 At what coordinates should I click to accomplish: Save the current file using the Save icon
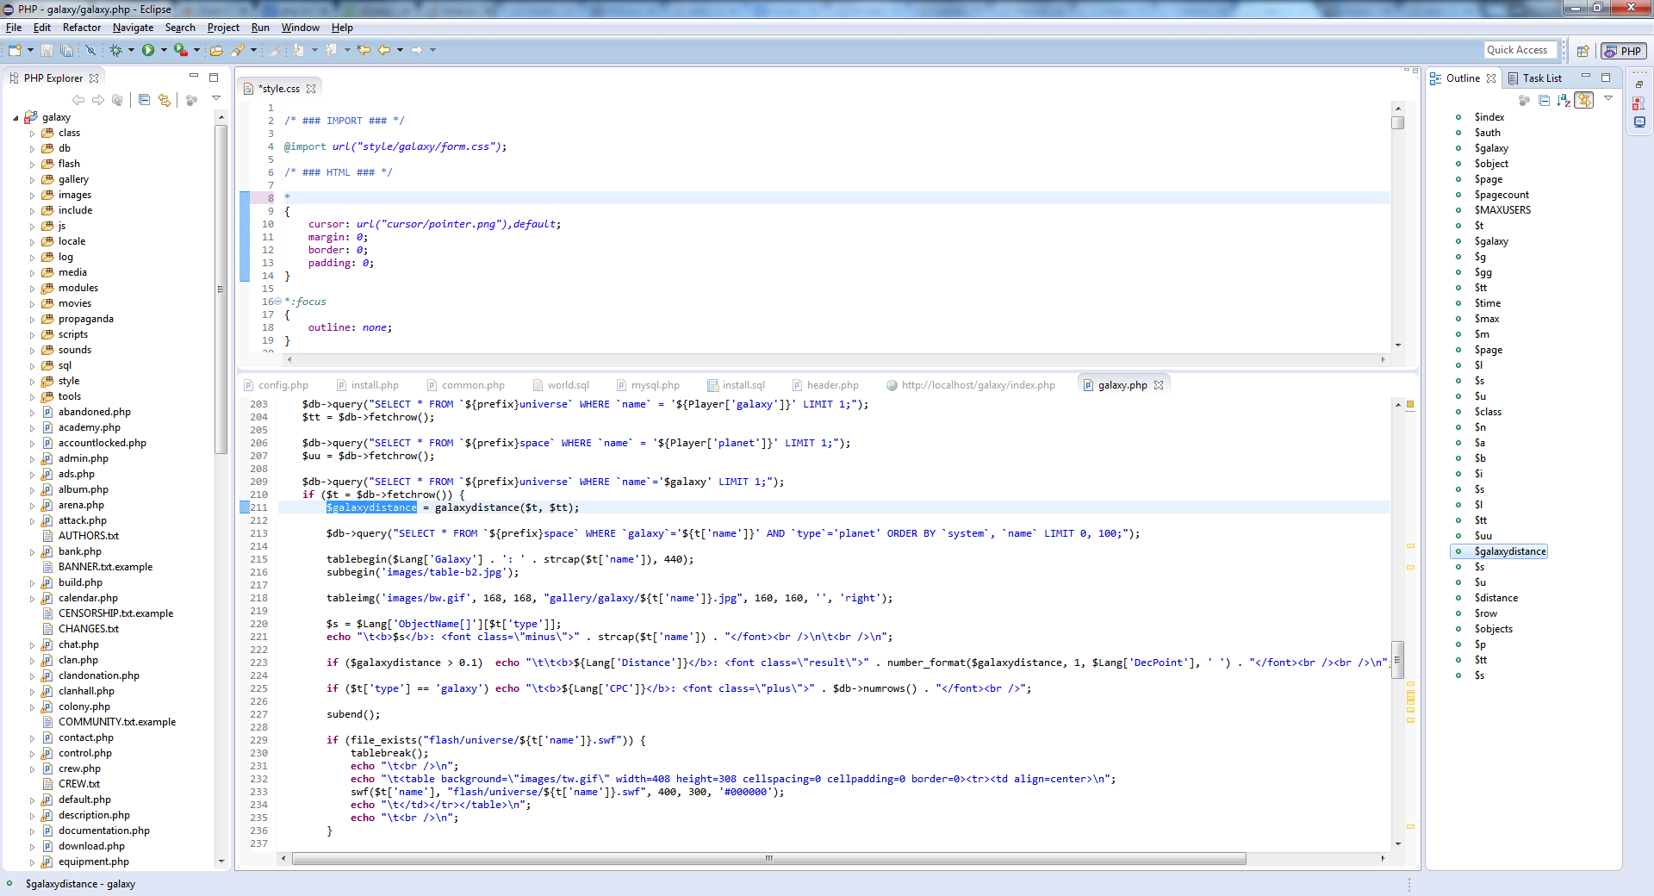[x=46, y=50]
